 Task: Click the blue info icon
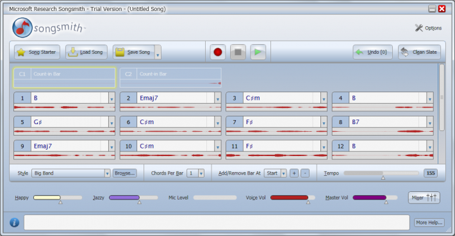(14, 223)
